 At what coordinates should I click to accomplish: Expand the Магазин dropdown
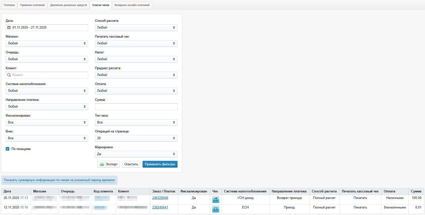47,43
